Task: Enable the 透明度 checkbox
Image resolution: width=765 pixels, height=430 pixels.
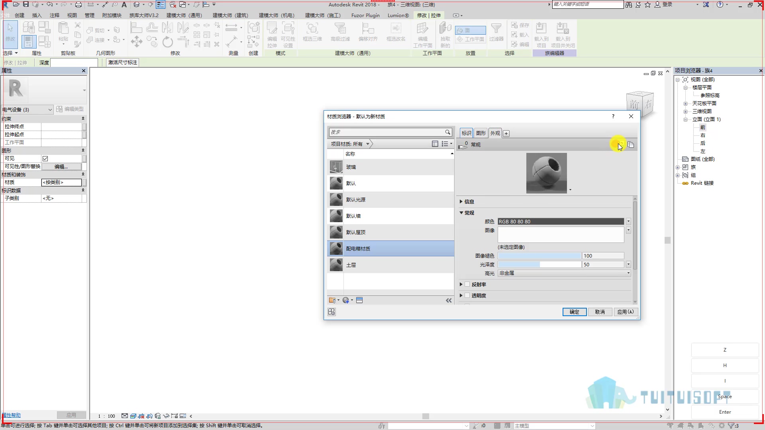Action: (x=467, y=295)
